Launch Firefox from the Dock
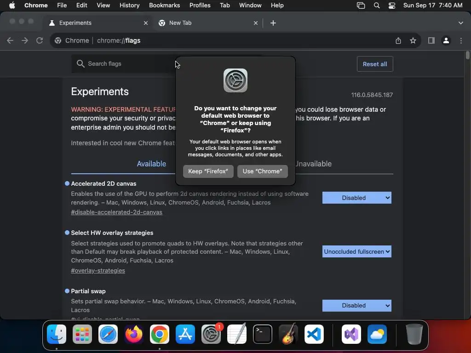The image size is (471, 353). (134, 334)
